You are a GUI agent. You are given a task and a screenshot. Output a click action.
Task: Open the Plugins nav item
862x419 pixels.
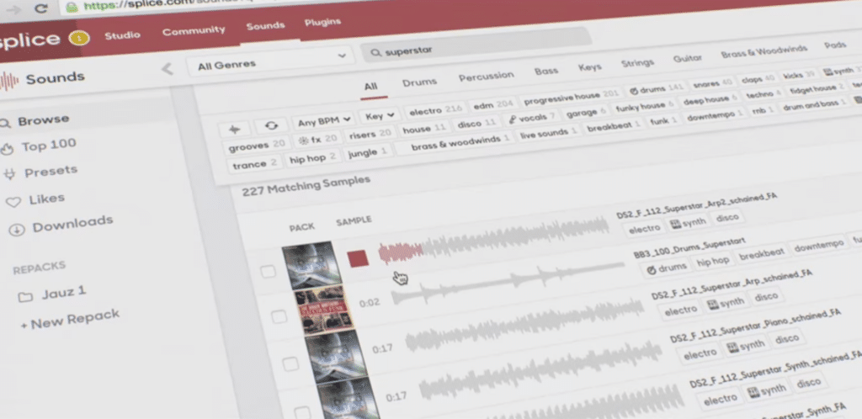pyautogui.click(x=322, y=23)
